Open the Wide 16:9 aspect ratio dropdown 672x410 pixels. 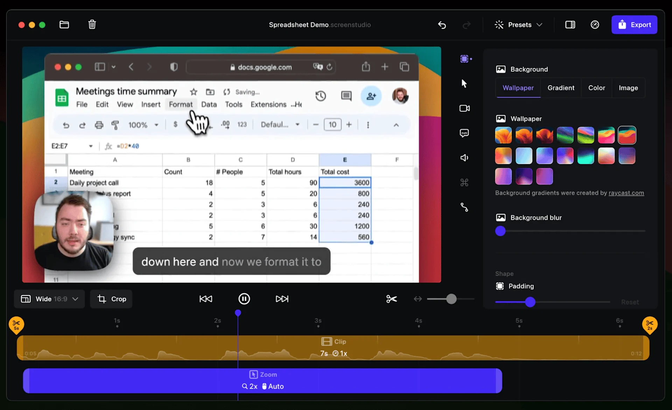click(x=49, y=299)
